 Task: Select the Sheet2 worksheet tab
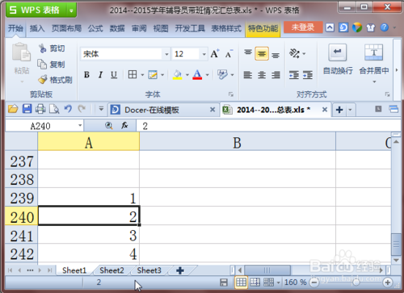[112, 270]
